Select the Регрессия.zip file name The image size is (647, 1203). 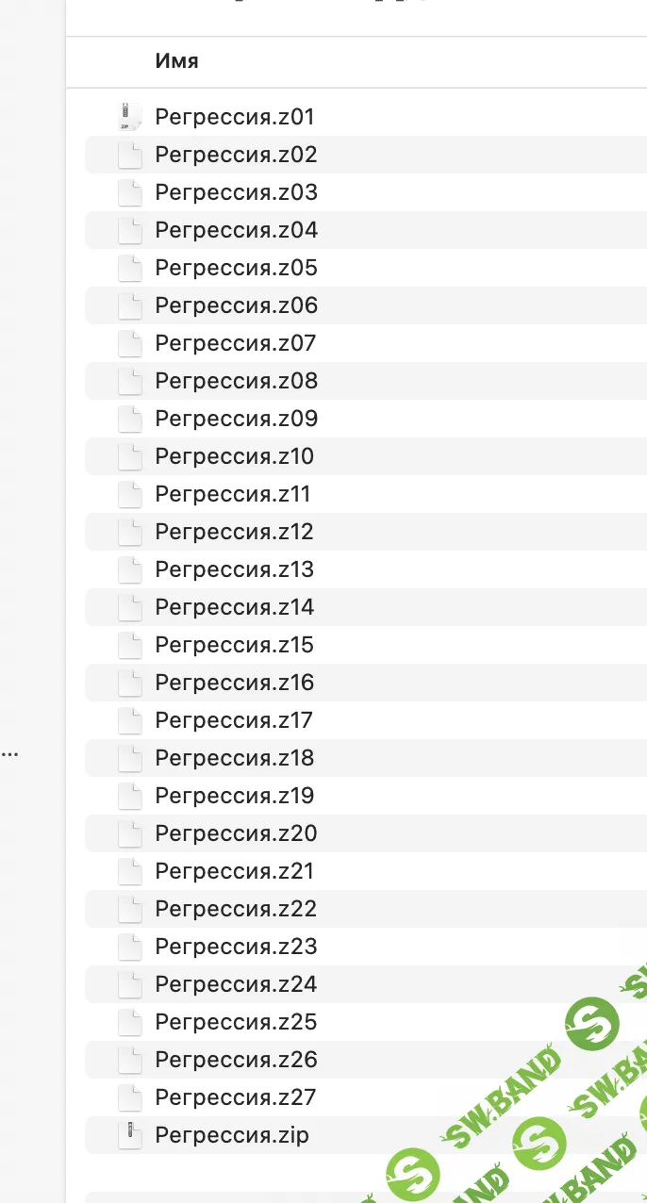tap(232, 1135)
